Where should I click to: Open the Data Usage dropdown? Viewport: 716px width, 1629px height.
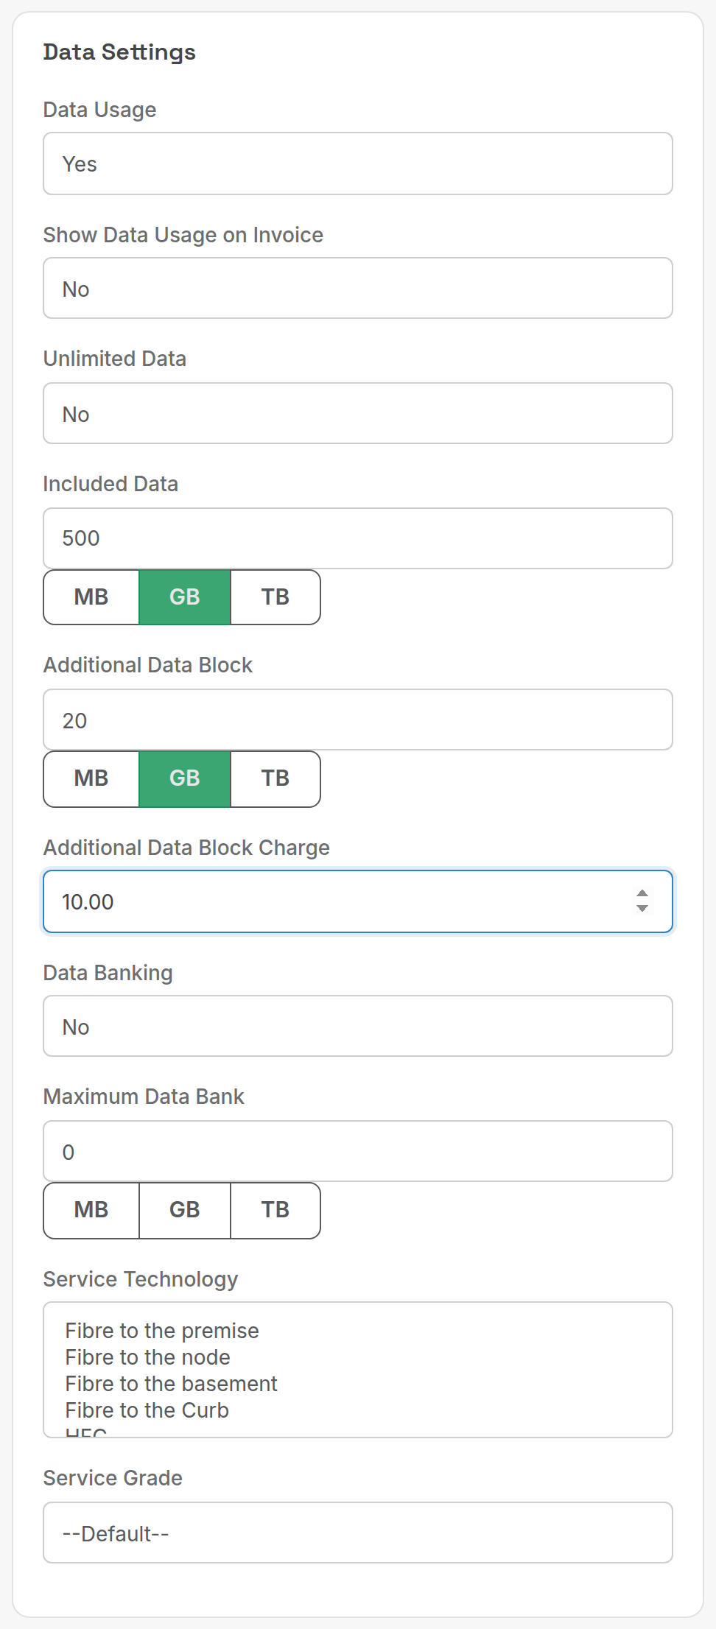click(358, 163)
